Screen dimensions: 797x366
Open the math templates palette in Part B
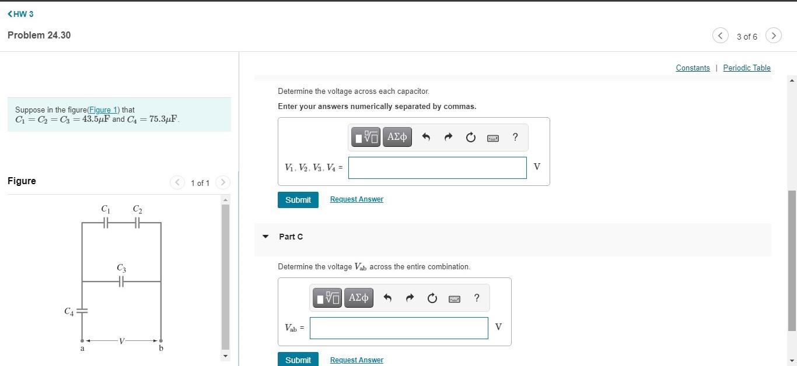(x=365, y=136)
